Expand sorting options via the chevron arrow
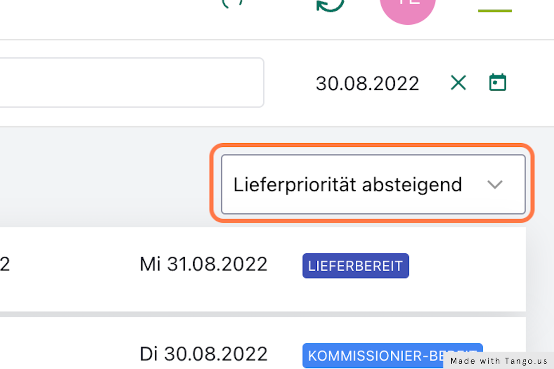This screenshot has width=554, height=369. point(495,185)
